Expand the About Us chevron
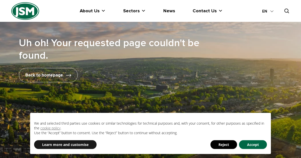The image size is (301, 158). click(103, 11)
